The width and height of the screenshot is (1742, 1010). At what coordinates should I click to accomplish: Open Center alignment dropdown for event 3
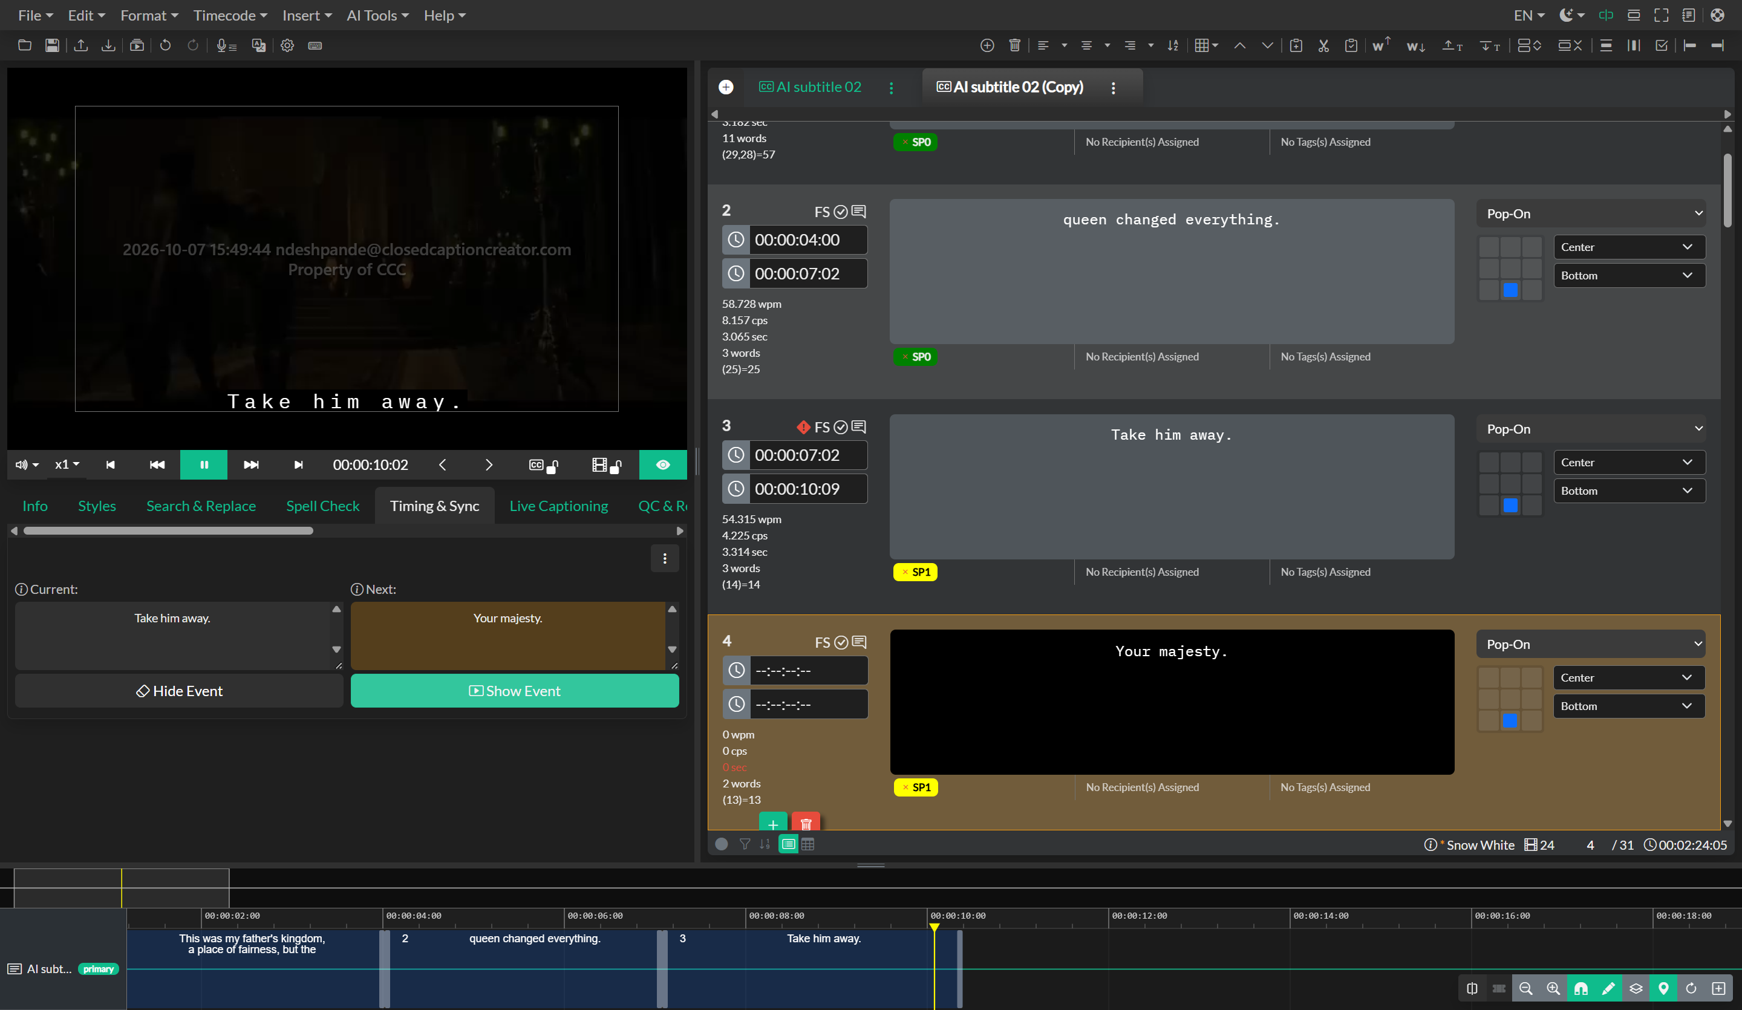pyautogui.click(x=1629, y=463)
